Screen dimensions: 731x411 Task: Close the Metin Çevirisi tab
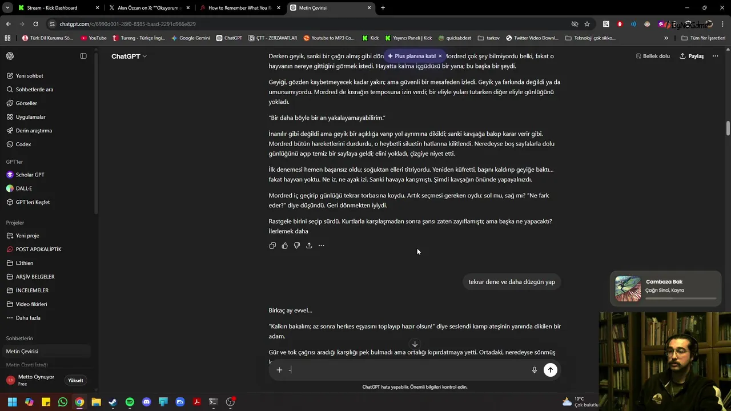369,8
